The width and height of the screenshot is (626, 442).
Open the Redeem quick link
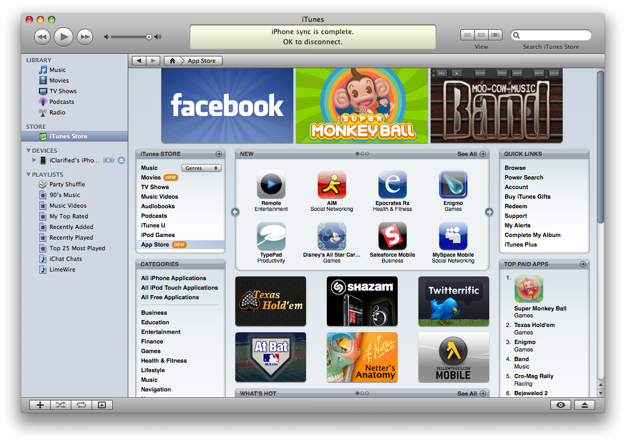coord(516,206)
